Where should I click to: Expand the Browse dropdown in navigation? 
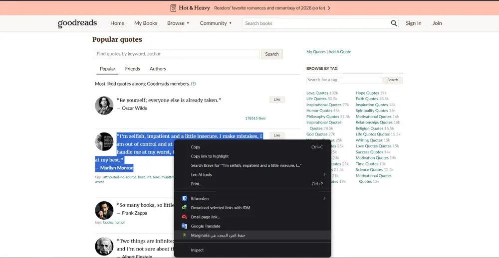(178, 23)
